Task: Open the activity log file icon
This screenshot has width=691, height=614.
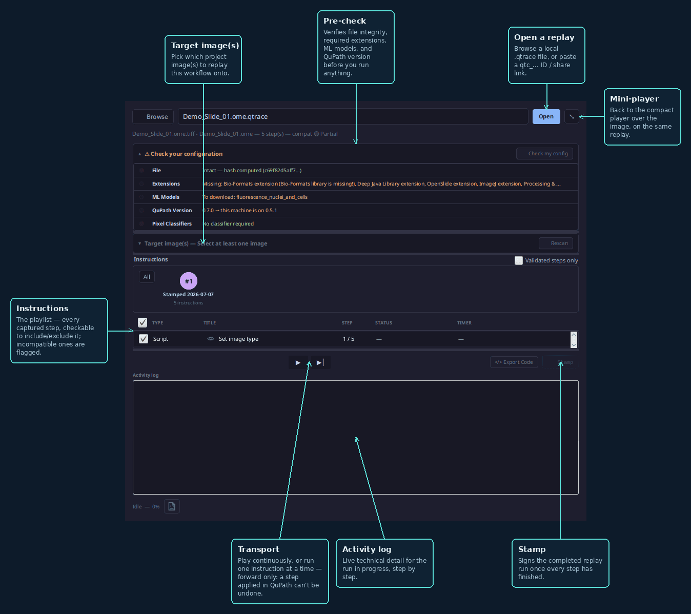Action: click(172, 506)
